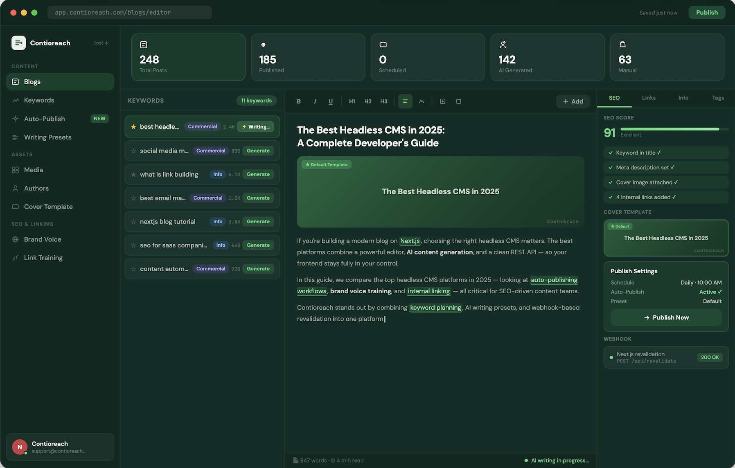Screen dimensions: 735x468
Task: Select the paragraph align icon in toolbar
Action: 405,101
